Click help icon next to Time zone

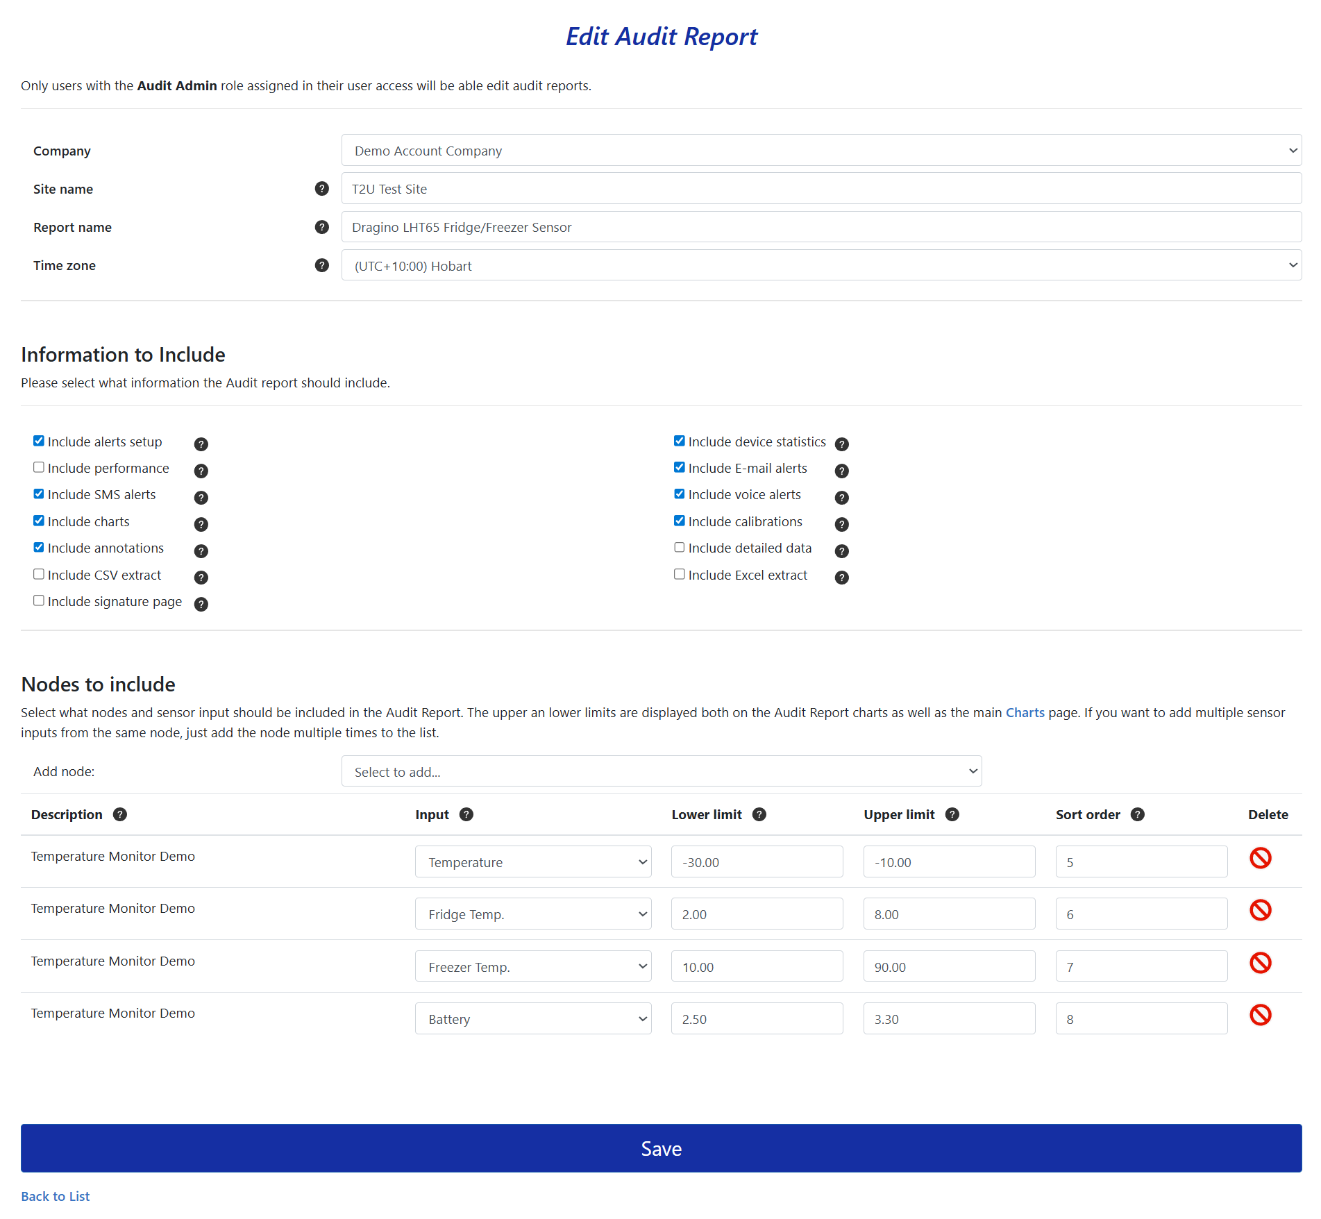coord(321,265)
